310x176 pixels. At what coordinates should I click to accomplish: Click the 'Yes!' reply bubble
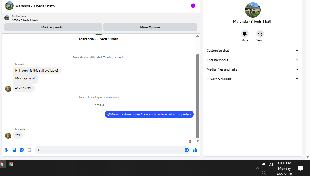click(18, 135)
